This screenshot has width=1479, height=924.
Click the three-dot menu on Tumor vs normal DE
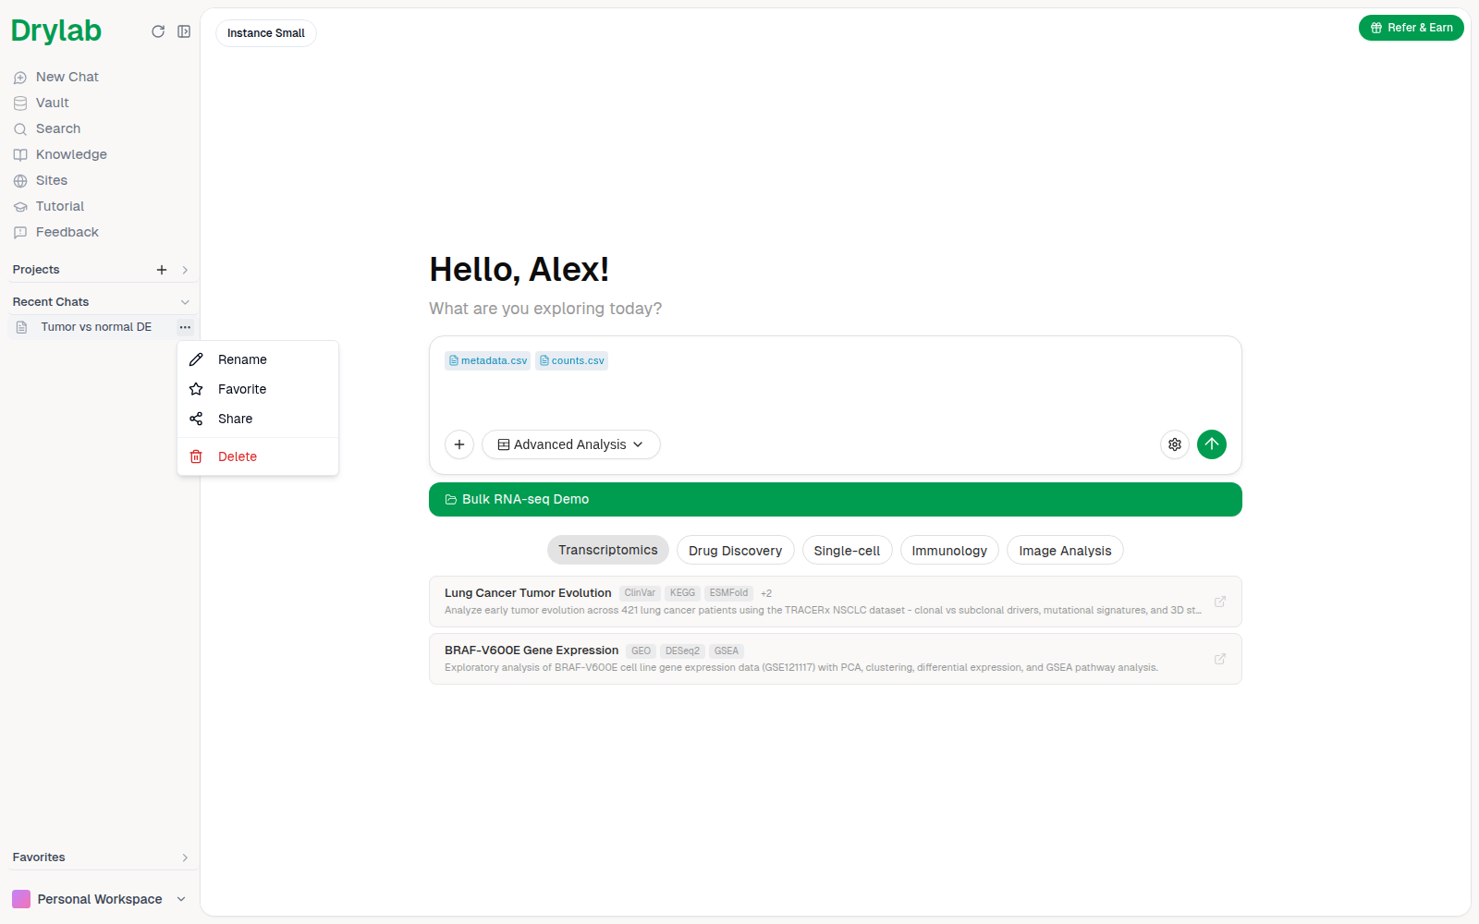coord(185,327)
